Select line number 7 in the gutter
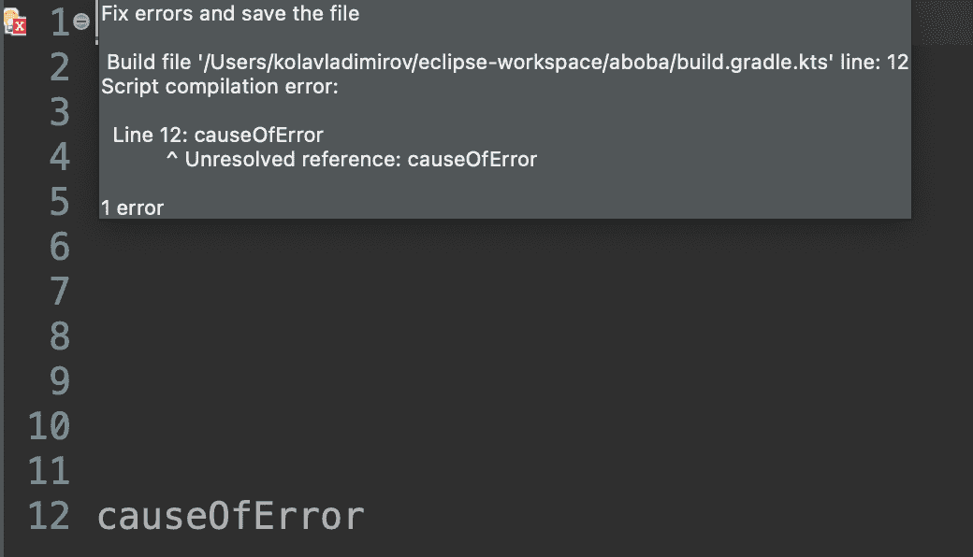973x557 pixels. [60, 292]
